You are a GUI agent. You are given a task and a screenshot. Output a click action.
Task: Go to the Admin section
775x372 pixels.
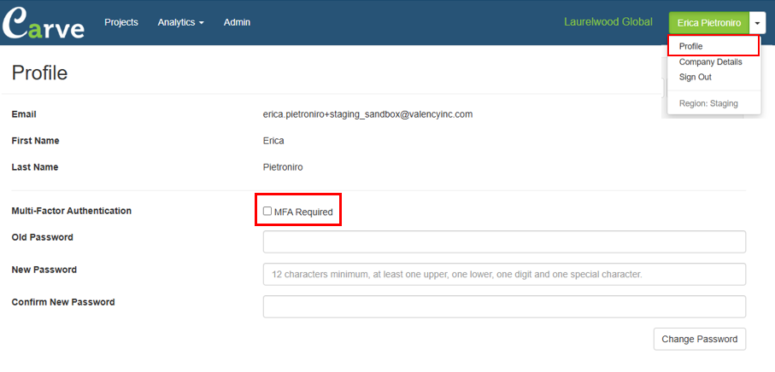(x=237, y=22)
